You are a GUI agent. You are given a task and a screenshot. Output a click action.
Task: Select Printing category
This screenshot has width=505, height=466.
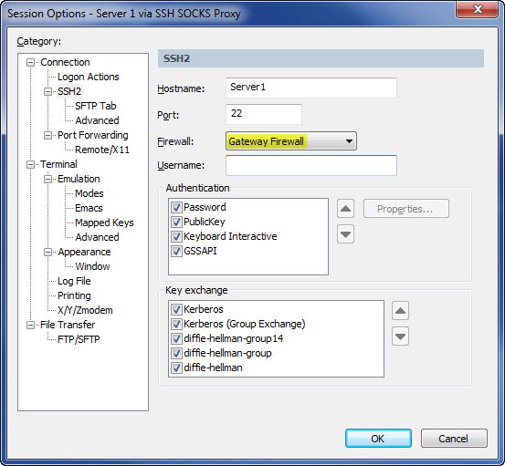pyautogui.click(x=74, y=295)
